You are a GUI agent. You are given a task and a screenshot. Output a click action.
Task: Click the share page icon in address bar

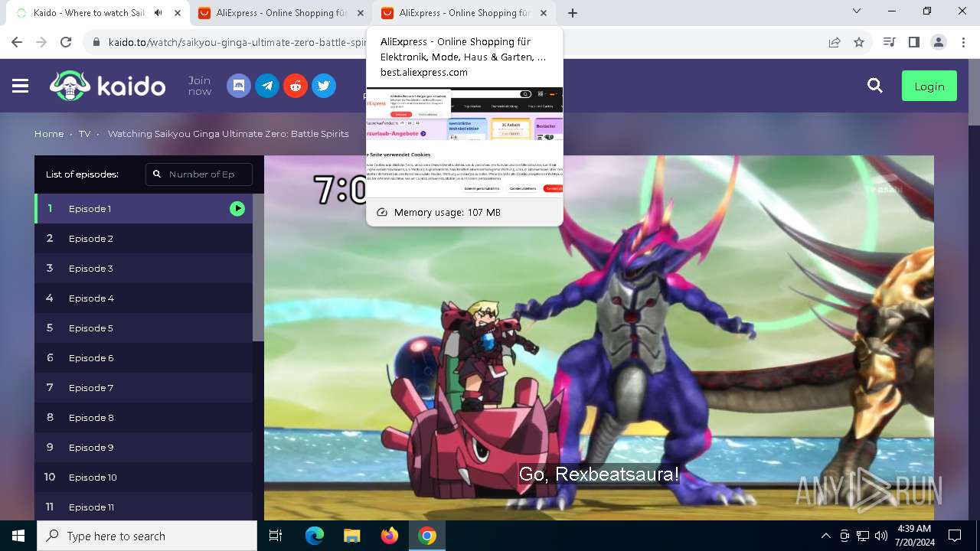pos(835,42)
